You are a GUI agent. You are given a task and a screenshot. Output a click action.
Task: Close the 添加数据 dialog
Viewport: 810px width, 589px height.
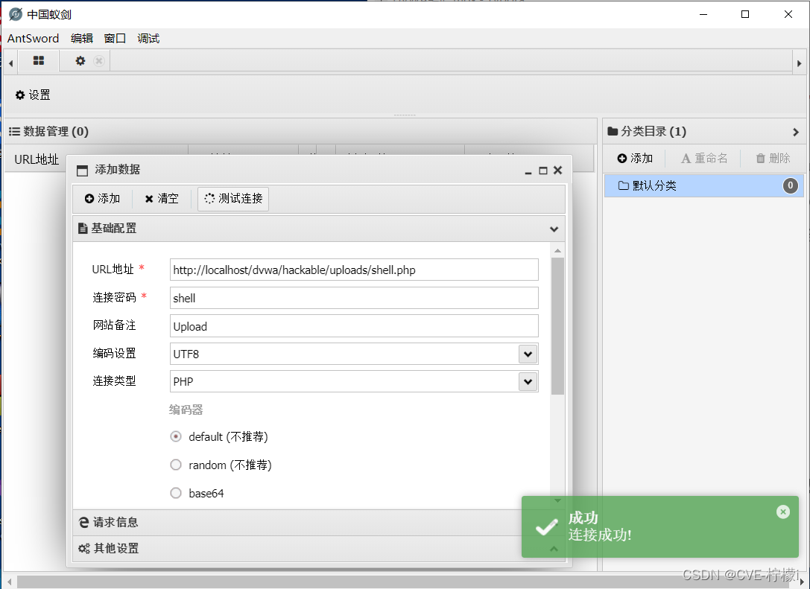point(558,171)
